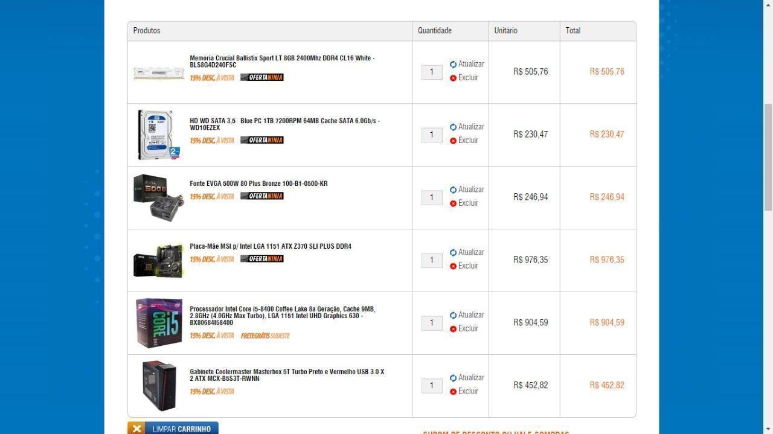Open the Memoria Crucial Ballistix Sport LT product link
This screenshot has width=773, height=434.
tap(282, 62)
